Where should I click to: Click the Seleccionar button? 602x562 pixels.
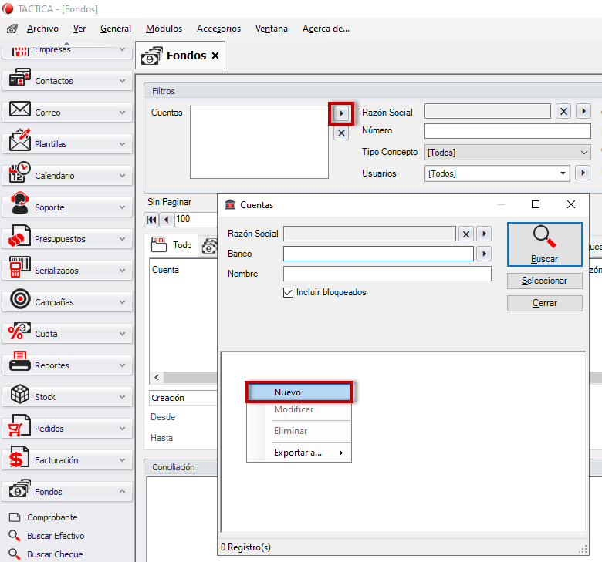click(x=544, y=281)
